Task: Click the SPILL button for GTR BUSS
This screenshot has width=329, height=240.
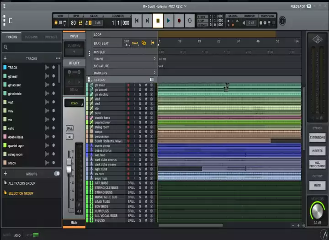Action: click(131, 183)
